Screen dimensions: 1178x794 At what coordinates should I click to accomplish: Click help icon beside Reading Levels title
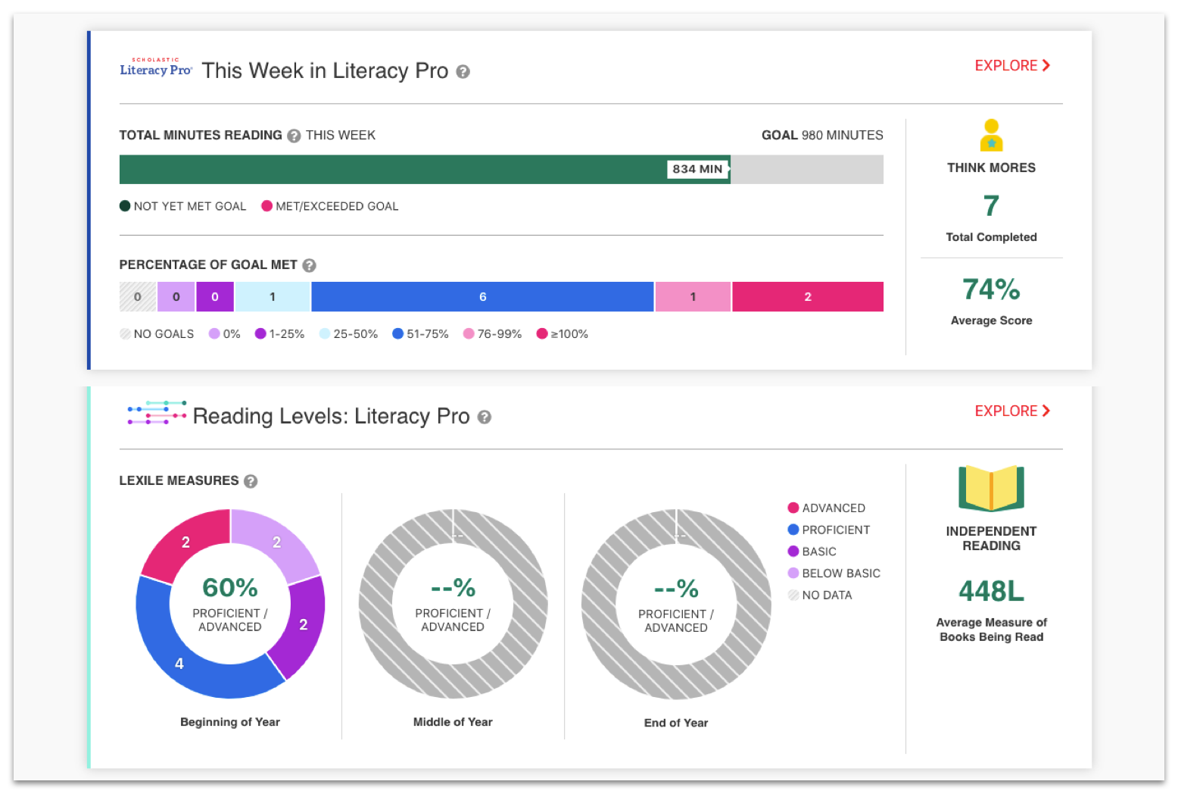(x=485, y=417)
